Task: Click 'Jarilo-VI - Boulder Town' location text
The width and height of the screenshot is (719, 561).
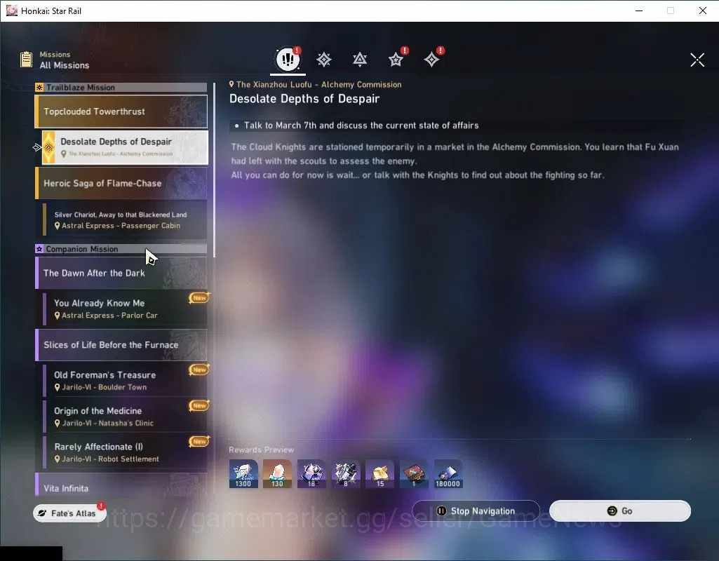Action: (x=104, y=387)
